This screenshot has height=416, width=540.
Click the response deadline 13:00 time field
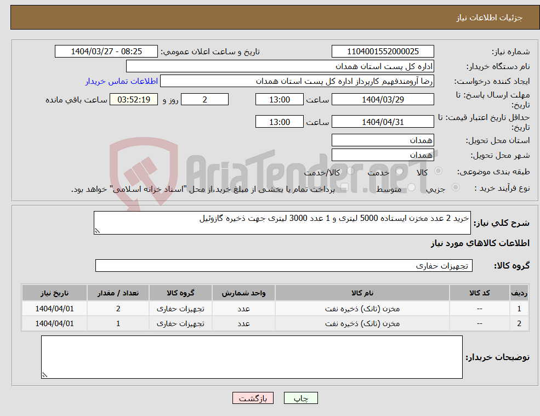(279, 100)
